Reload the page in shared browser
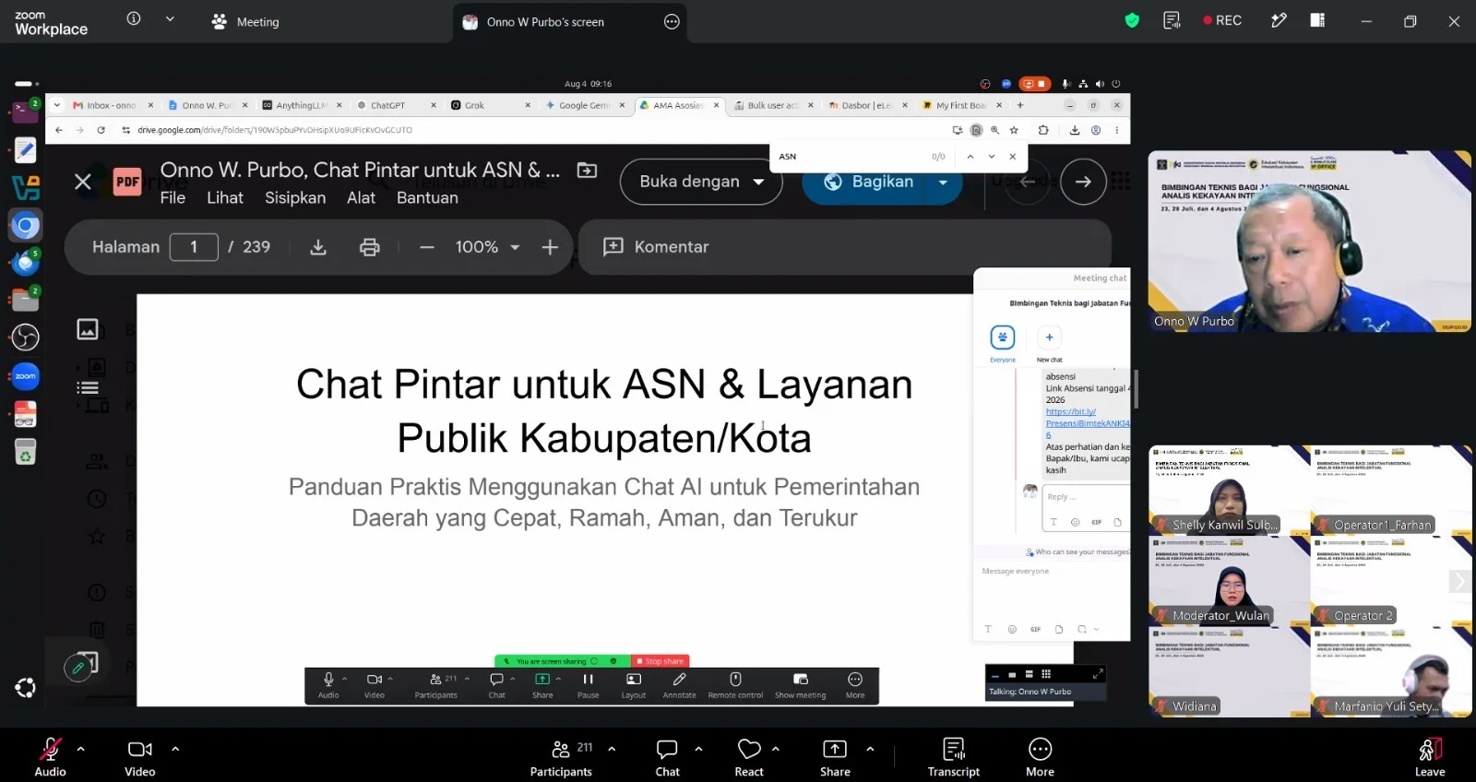This screenshot has width=1476, height=782. (x=101, y=130)
